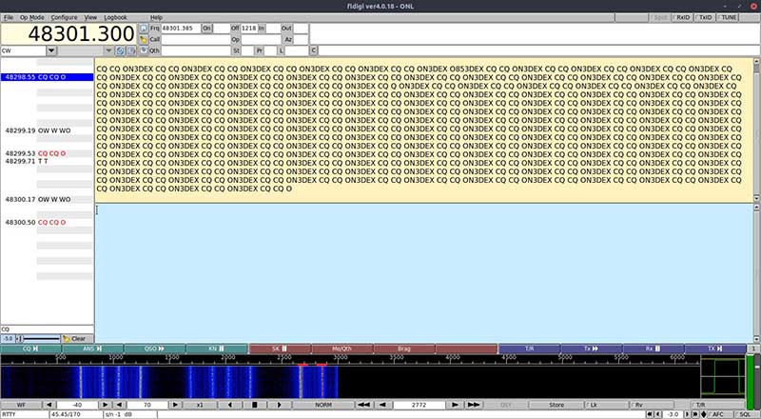Click the Store button
Screen dimensions: 761x419
click(556, 405)
